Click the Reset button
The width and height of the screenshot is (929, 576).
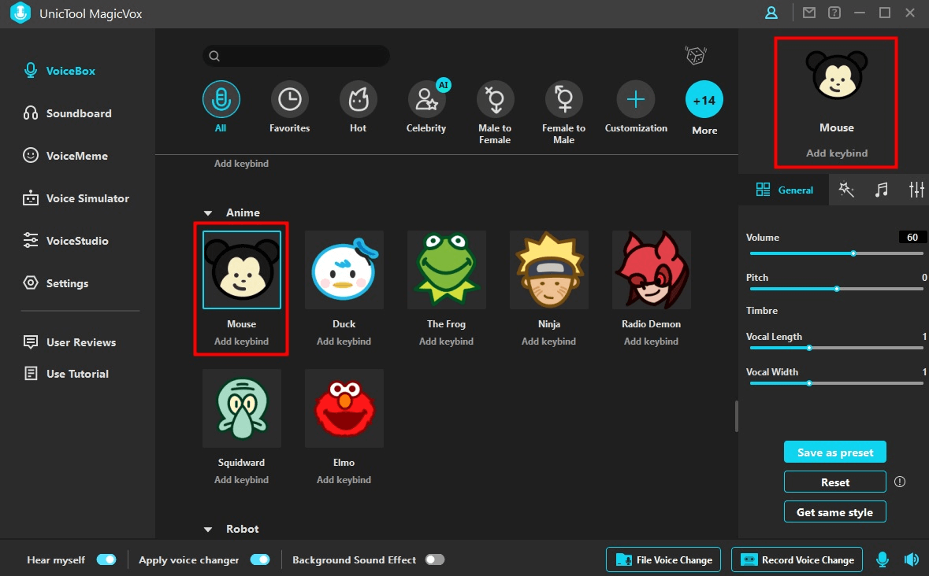834,482
